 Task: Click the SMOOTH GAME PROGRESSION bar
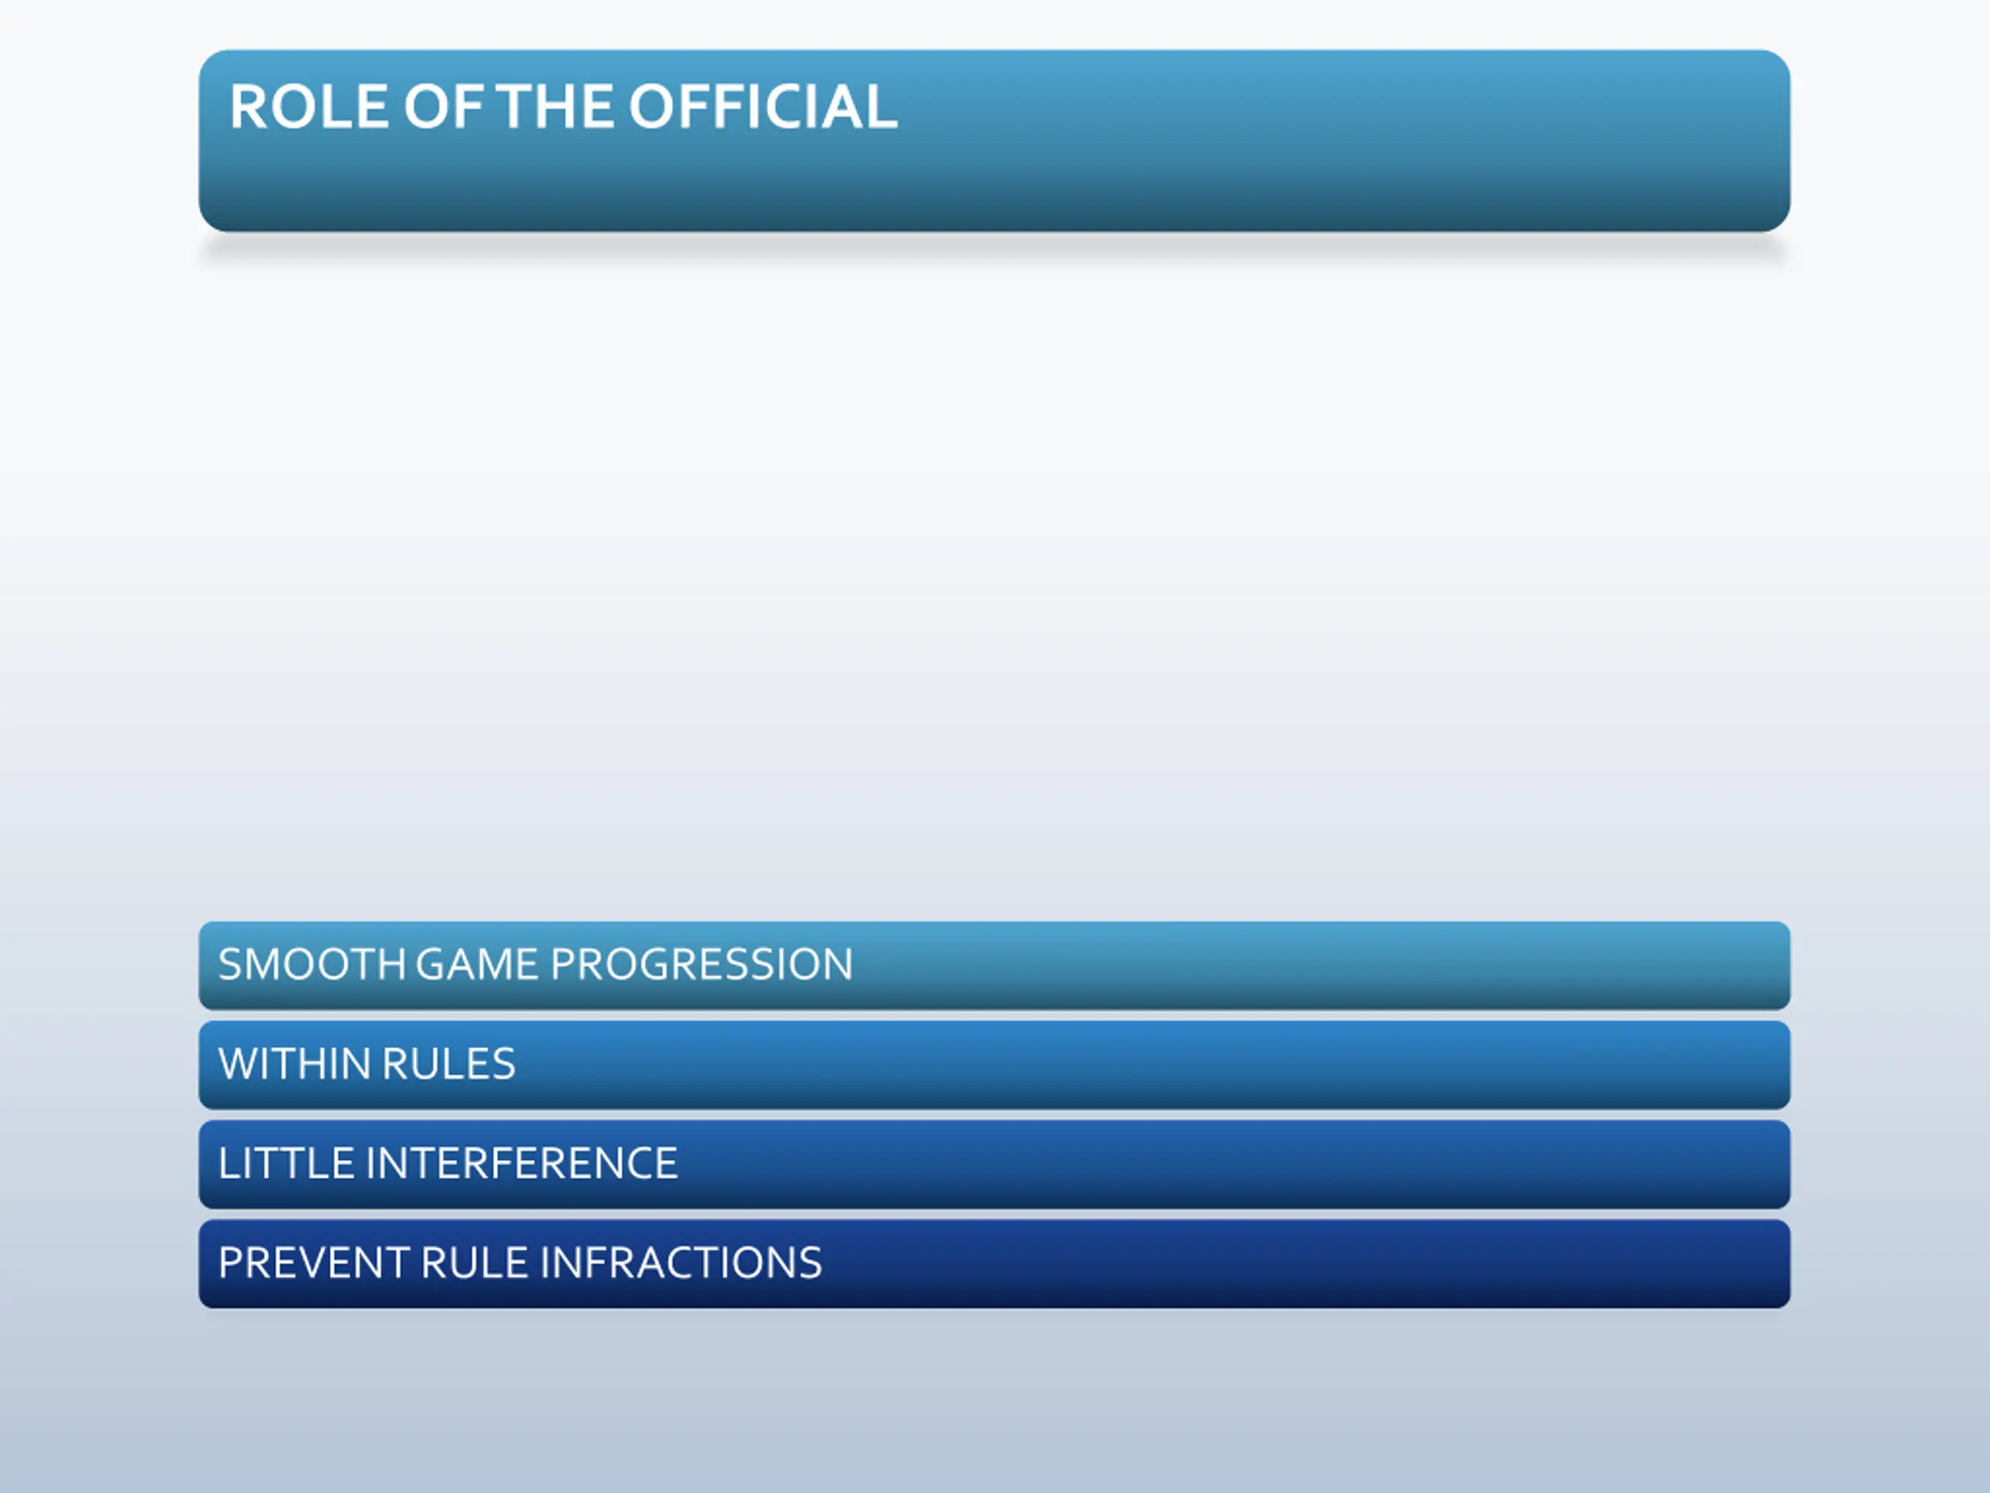pyautogui.click(x=994, y=965)
